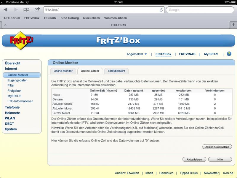Viewport: 237px width, 178px height.
Task: Visit avm.de footer link
Action: coord(228,173)
